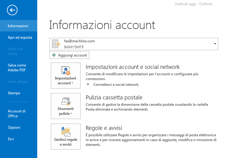Click the back arrow circle icon
Viewport: 234px width, 158px height.
point(12,10)
